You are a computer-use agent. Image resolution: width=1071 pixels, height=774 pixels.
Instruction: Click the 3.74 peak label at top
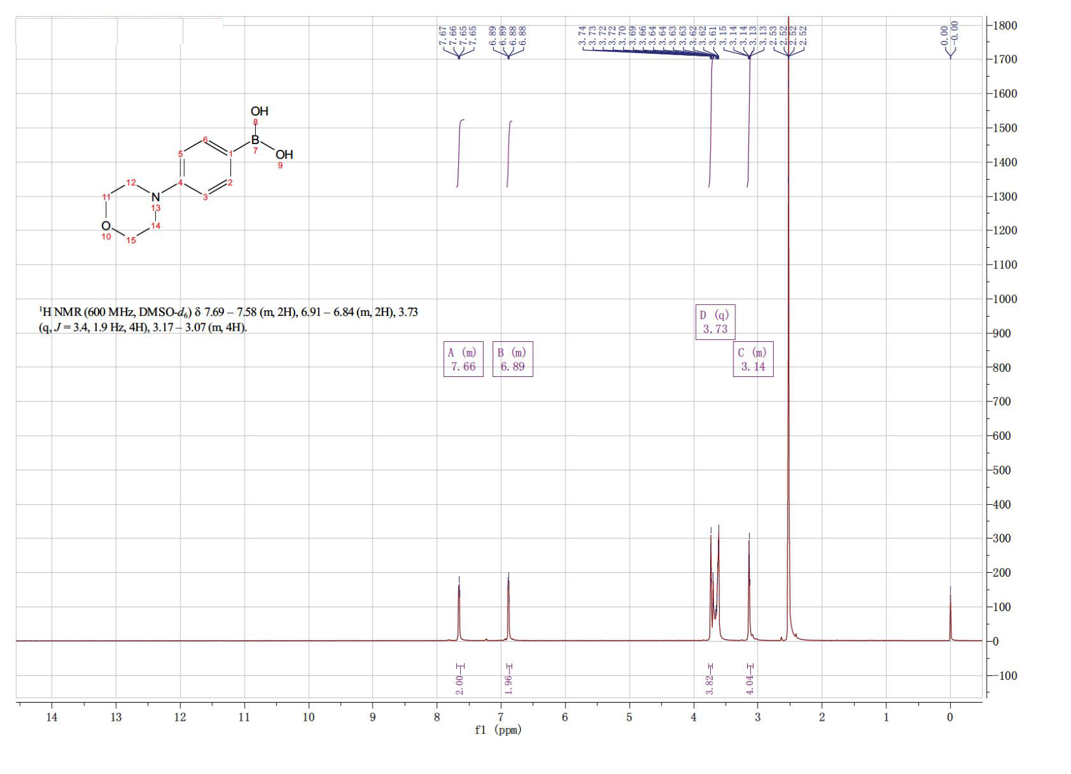click(x=582, y=35)
